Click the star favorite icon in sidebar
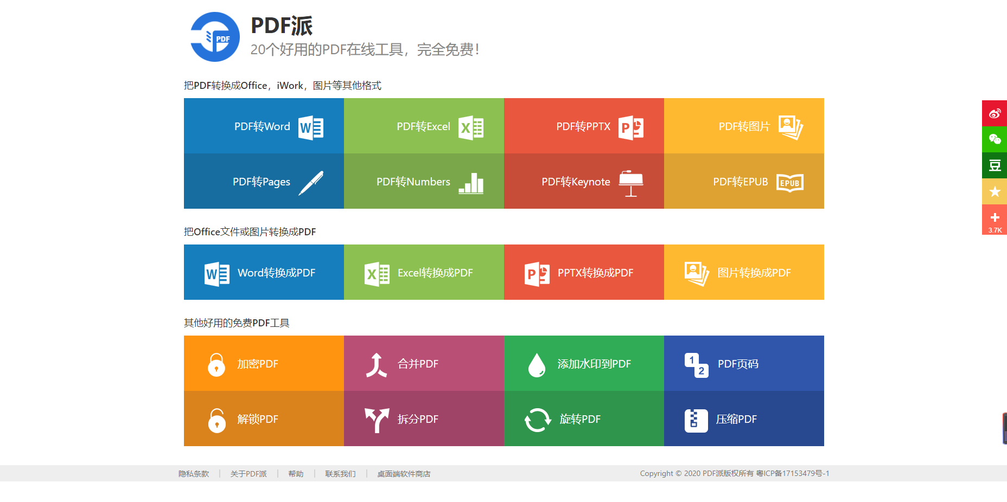This screenshot has width=1007, height=502. 995,191
